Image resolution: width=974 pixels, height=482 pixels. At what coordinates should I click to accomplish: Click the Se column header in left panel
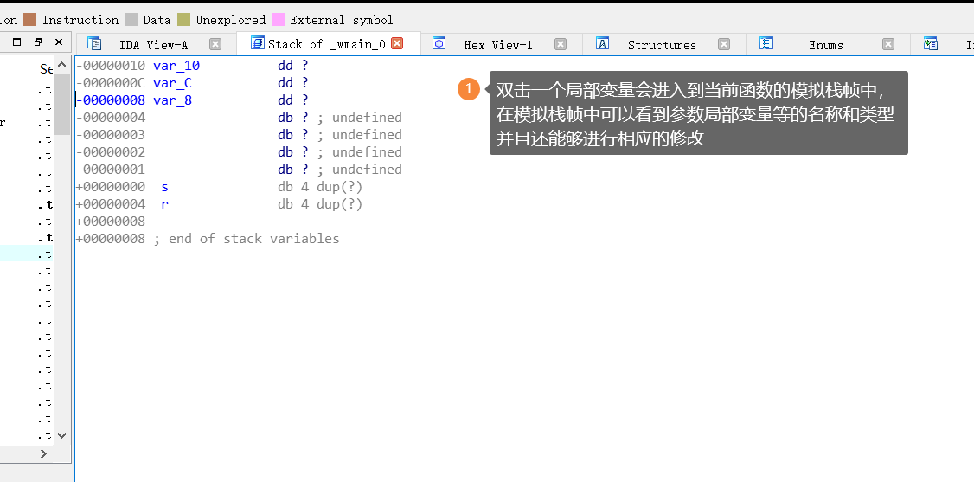[46, 69]
